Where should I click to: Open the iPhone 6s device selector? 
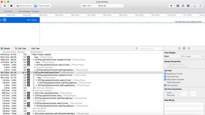(25, 6)
